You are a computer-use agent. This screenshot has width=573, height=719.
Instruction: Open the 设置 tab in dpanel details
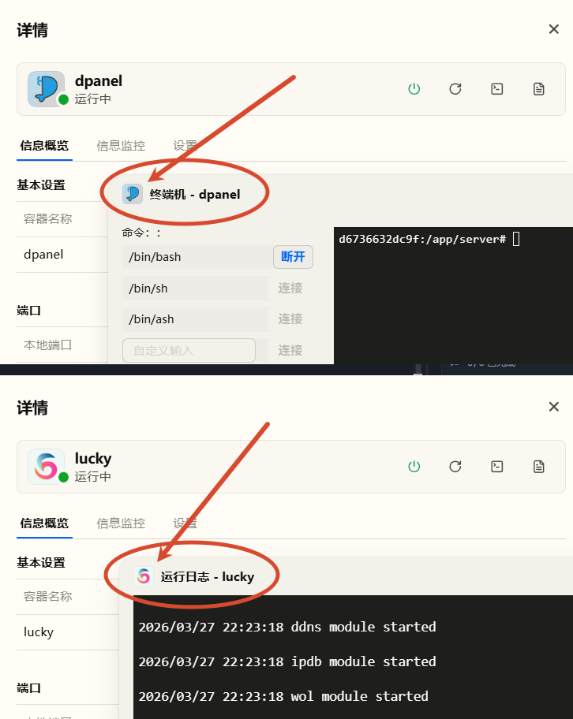click(x=185, y=146)
